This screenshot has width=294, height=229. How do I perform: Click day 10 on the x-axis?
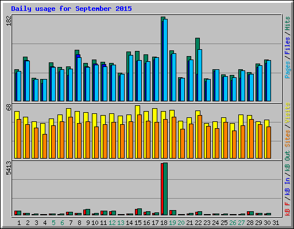tap(95, 223)
